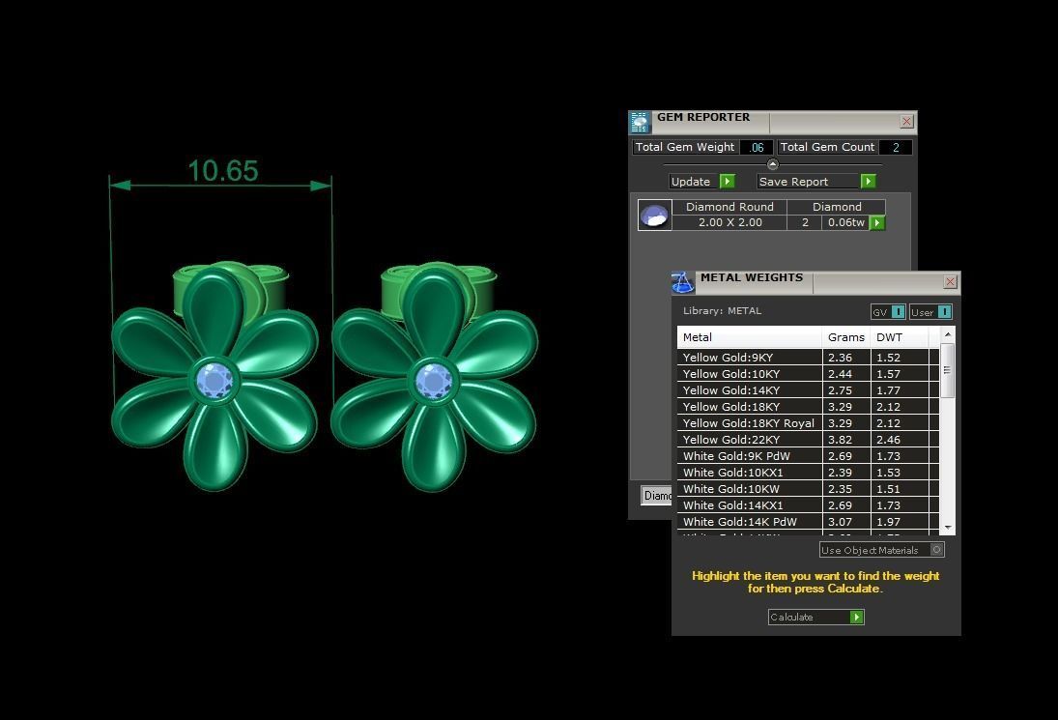Screen dimensions: 1058x720
Task: Click the DWT column header
Action: pyautogui.click(x=900, y=337)
